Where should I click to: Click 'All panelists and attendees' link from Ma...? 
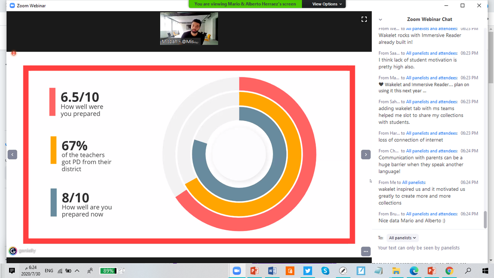pyautogui.click(x=432, y=77)
